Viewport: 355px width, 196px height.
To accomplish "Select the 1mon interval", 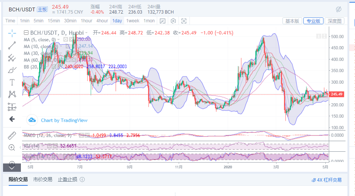I will tap(149, 21).
